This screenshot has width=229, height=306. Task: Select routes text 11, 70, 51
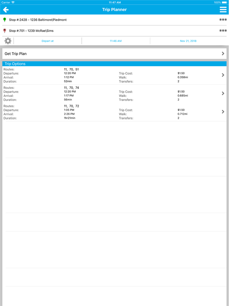71,69
